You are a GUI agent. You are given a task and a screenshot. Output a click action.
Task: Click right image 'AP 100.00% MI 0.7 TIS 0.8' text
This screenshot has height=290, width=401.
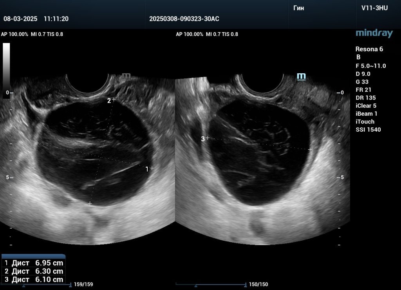[207, 34]
